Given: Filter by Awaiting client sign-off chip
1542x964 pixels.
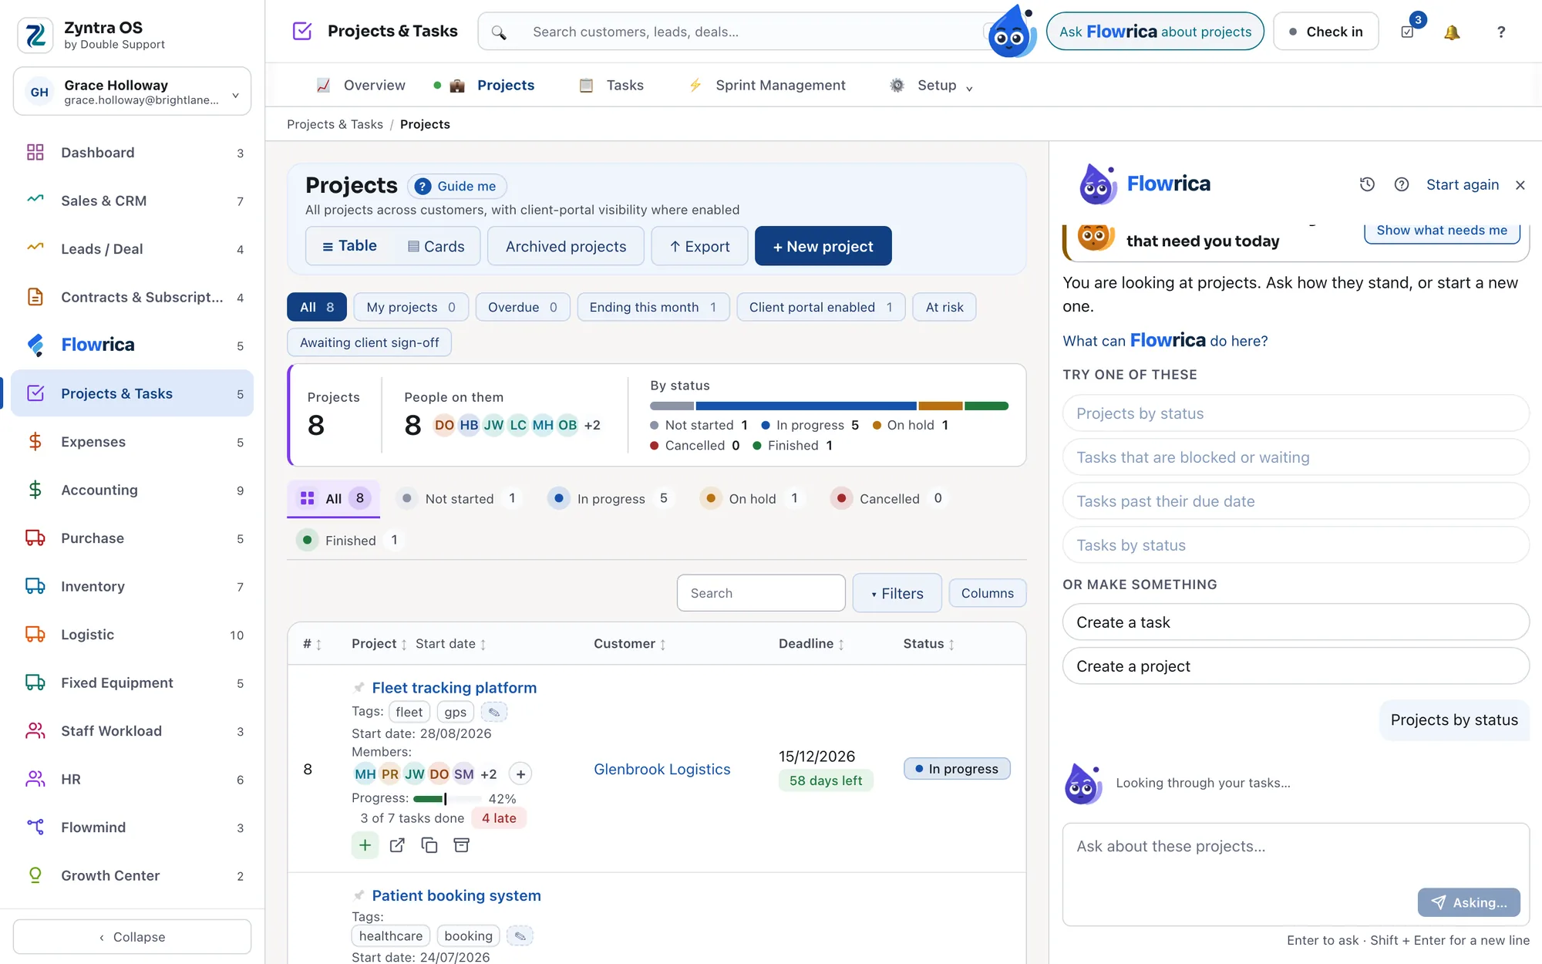Looking at the screenshot, I should click(369, 342).
